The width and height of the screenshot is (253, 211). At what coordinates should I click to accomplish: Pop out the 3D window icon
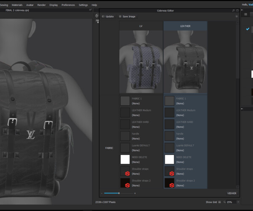tap(91, 10)
